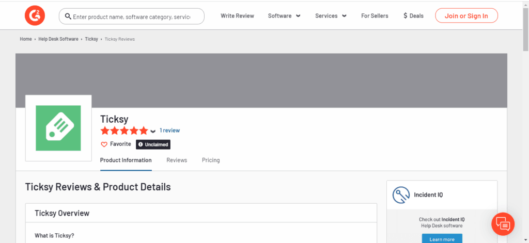The height and width of the screenshot is (243, 529).
Task: Focus the product name search field
Action: coord(132,16)
